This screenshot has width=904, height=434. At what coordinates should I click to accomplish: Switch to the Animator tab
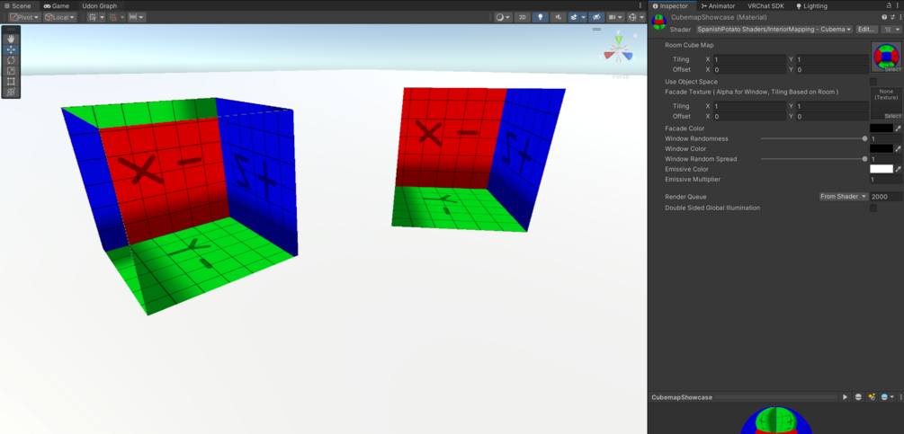tap(718, 5)
